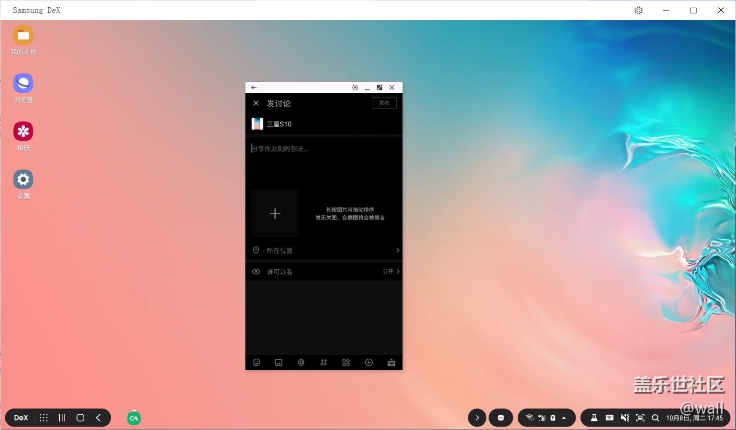This screenshot has height=430, width=736.
Task: Hide keyboard using the post toolbar keyboard icon
Action: 391,363
